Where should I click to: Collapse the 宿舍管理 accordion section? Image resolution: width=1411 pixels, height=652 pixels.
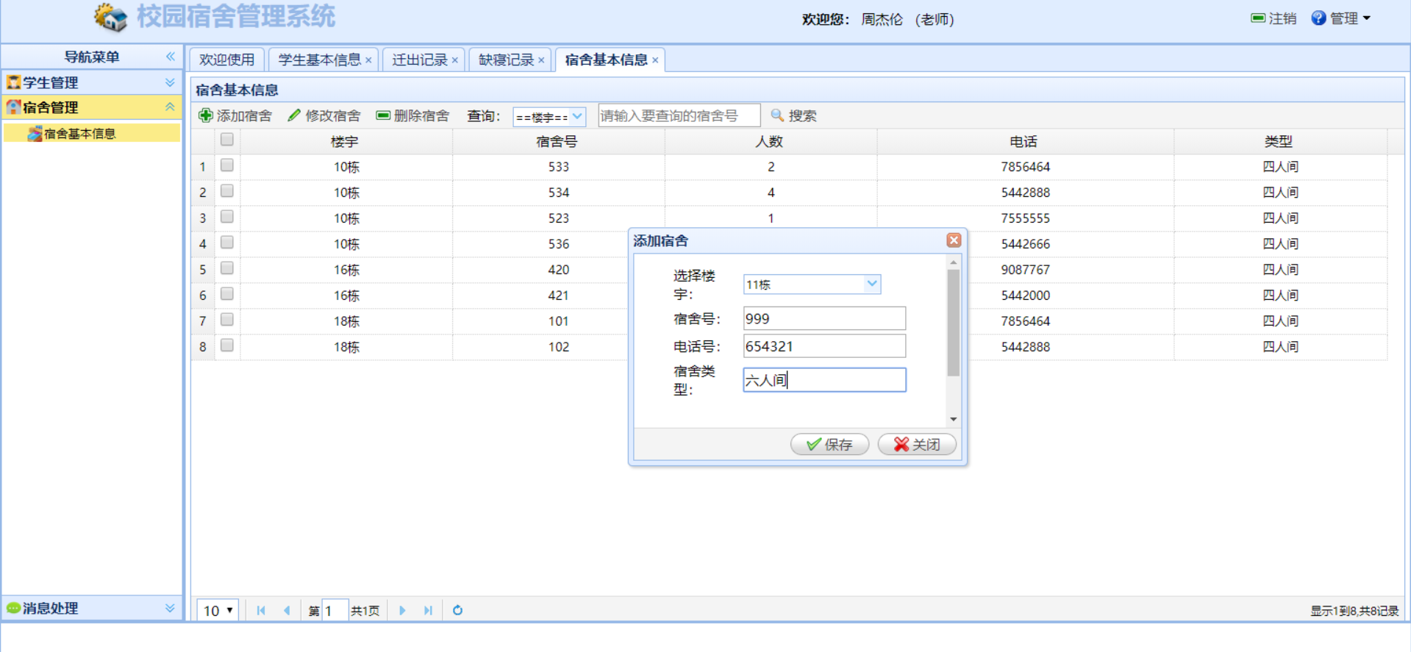170,107
